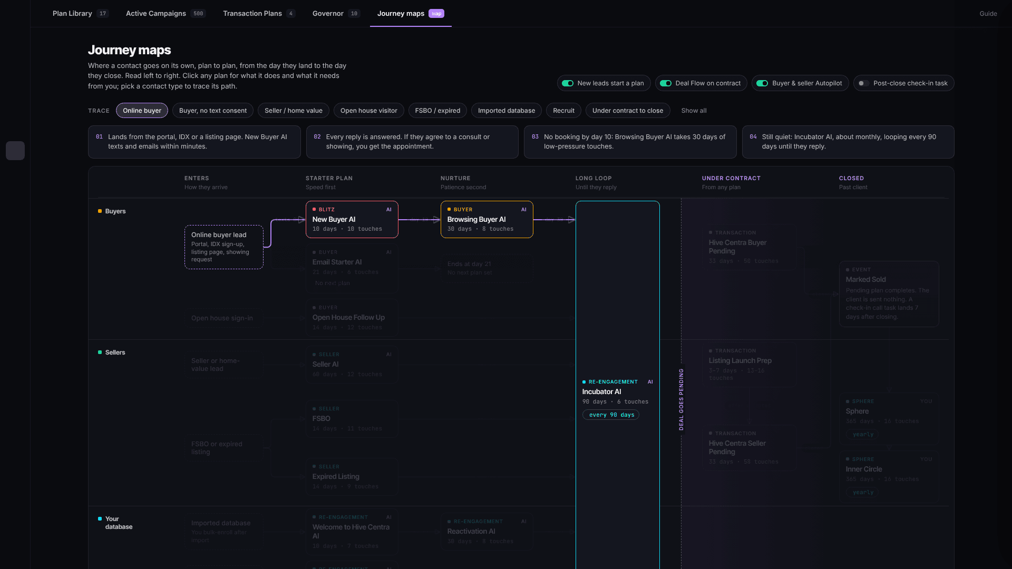Click the left sidebar square button
The image size is (1012, 569).
click(15, 151)
